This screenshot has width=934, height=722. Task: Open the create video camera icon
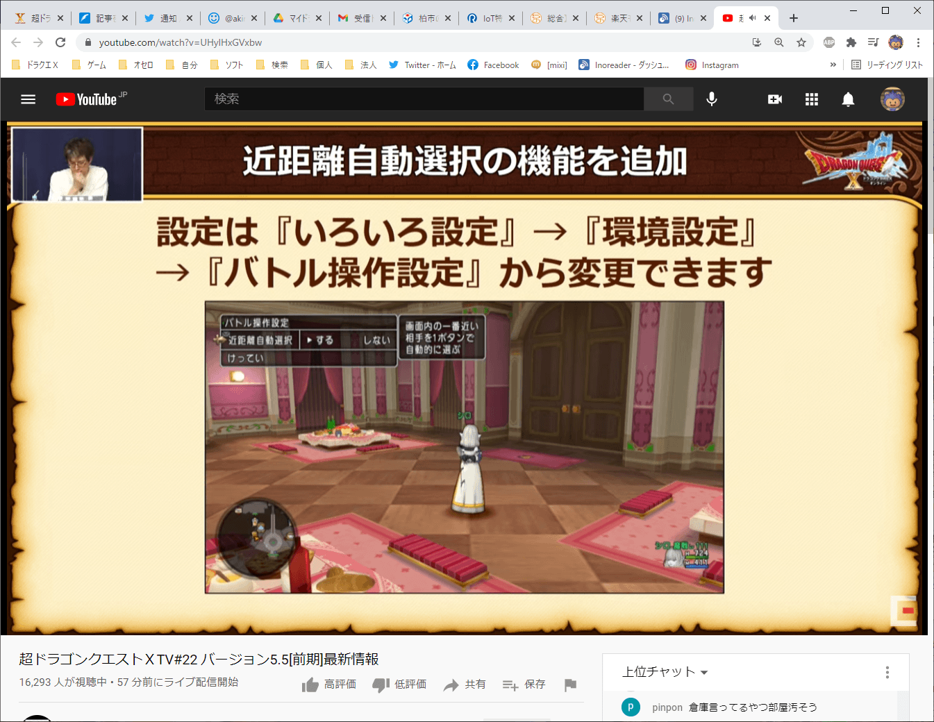(775, 99)
